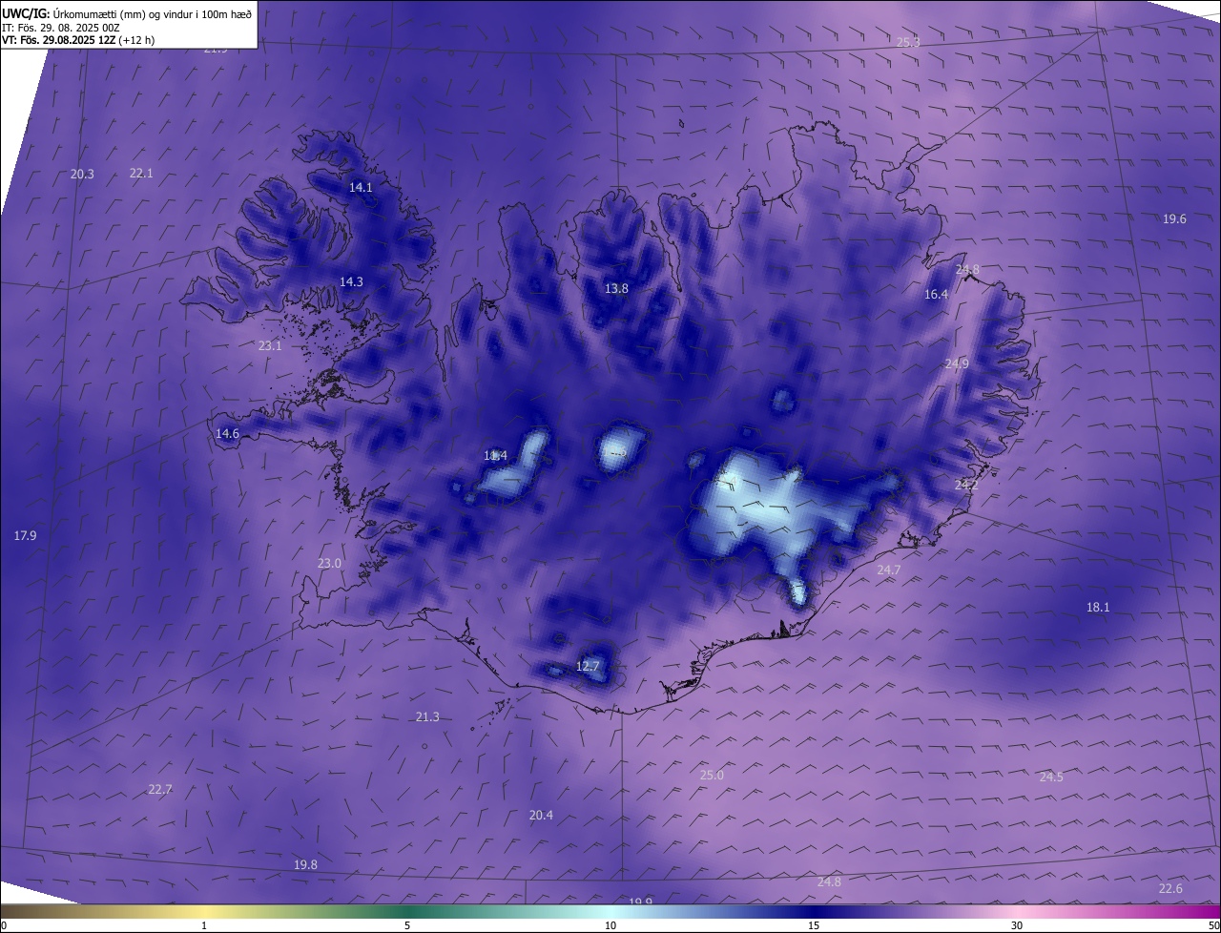The image size is (1221, 933).
Task: Click the 19.8 value label
Action: (305, 865)
